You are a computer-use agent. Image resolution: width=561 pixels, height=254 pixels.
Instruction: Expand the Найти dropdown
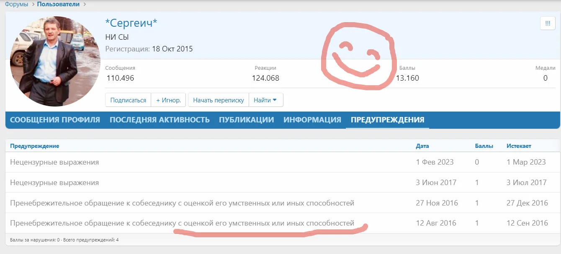pos(266,100)
